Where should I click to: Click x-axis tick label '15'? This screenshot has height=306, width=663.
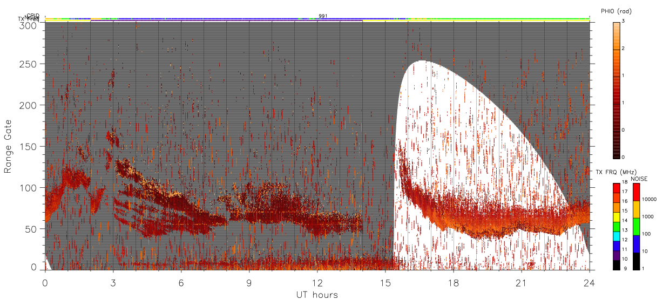pyautogui.click(x=385, y=283)
